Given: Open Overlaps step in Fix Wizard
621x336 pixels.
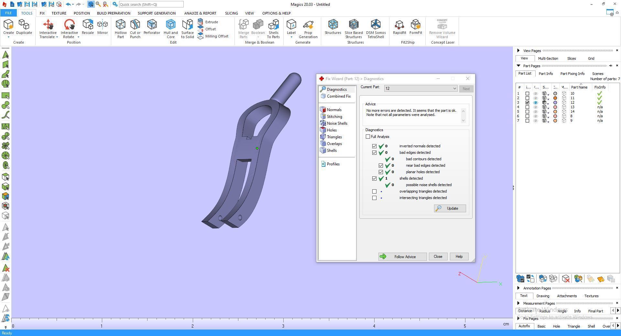Looking at the screenshot, I should (331, 144).
